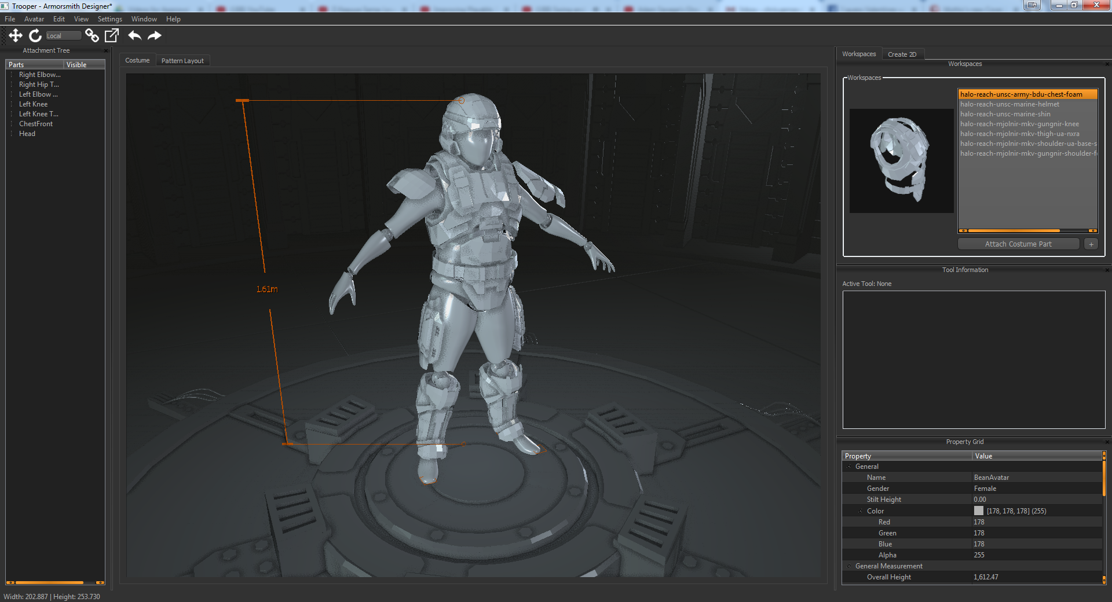Image resolution: width=1112 pixels, height=602 pixels.
Task: Switch to the Create 2D tab
Action: click(902, 54)
